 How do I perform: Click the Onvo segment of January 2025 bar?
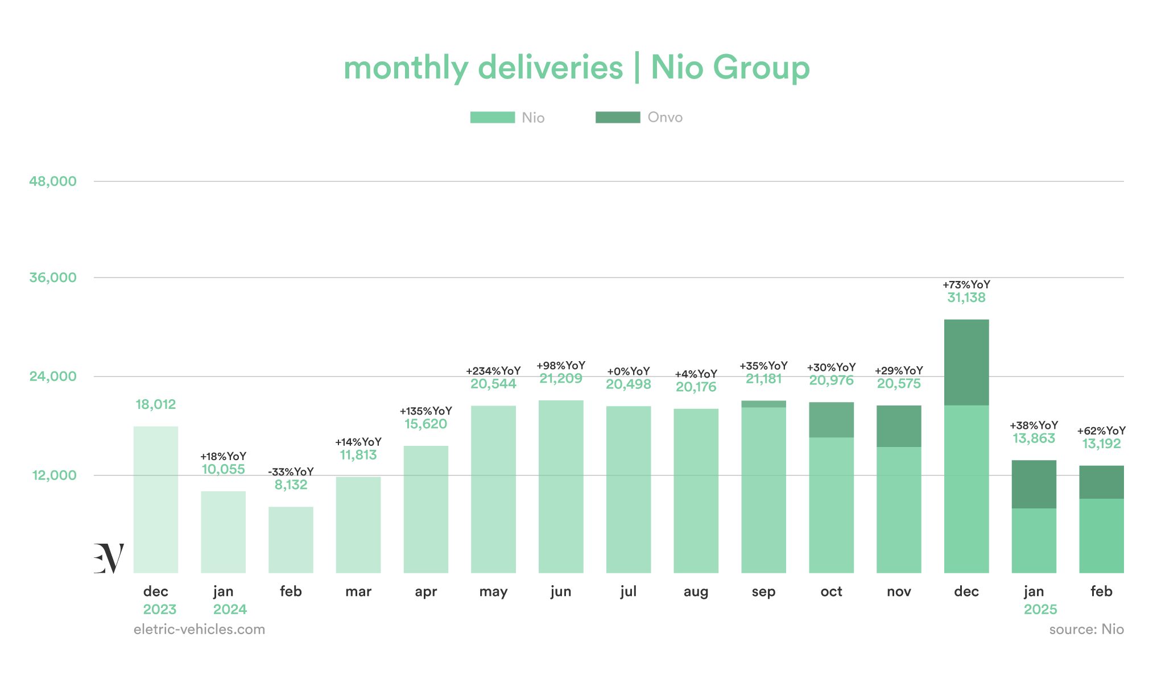(1034, 485)
